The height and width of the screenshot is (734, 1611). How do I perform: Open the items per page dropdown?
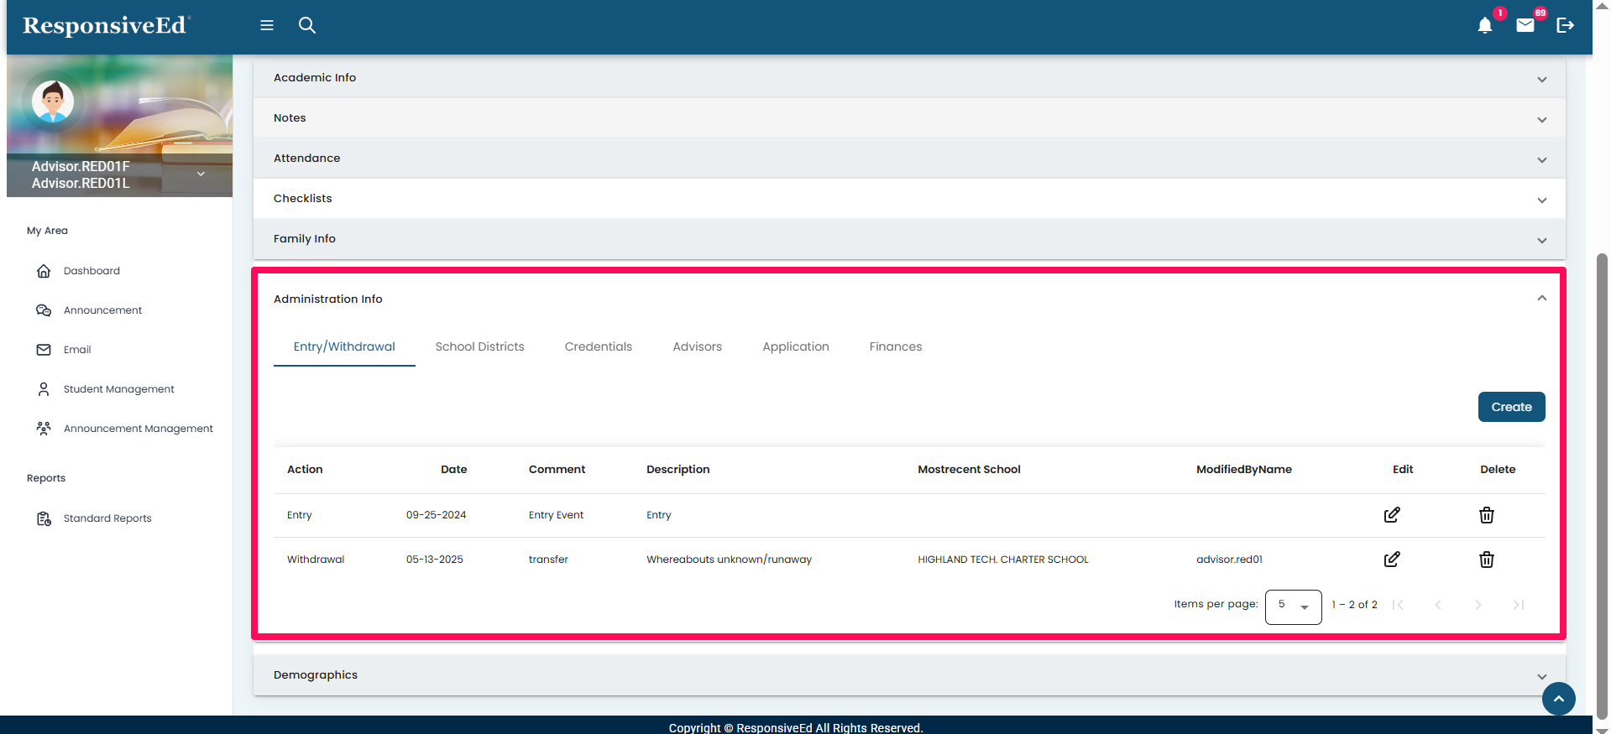pos(1293,606)
